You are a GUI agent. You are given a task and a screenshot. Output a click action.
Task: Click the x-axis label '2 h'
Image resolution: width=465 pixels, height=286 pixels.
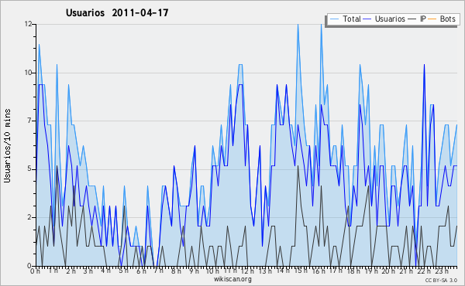click(71, 271)
